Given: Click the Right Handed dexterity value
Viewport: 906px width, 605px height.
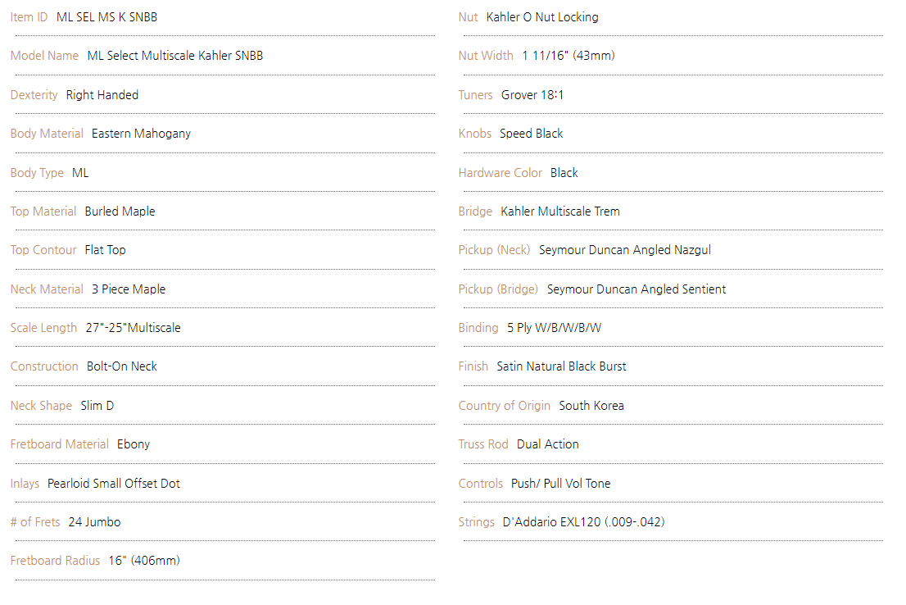Looking at the screenshot, I should pos(102,95).
